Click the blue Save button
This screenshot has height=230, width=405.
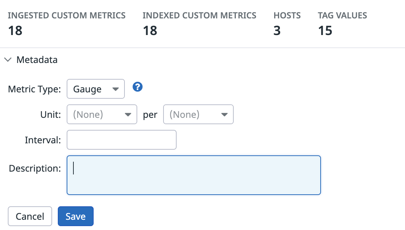pyautogui.click(x=76, y=216)
